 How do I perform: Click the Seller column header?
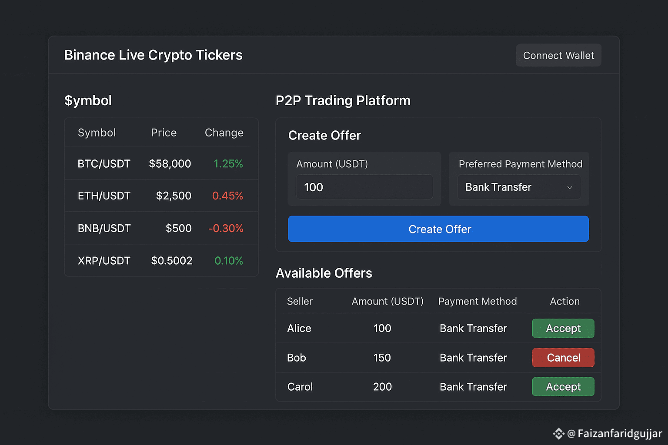click(x=300, y=301)
